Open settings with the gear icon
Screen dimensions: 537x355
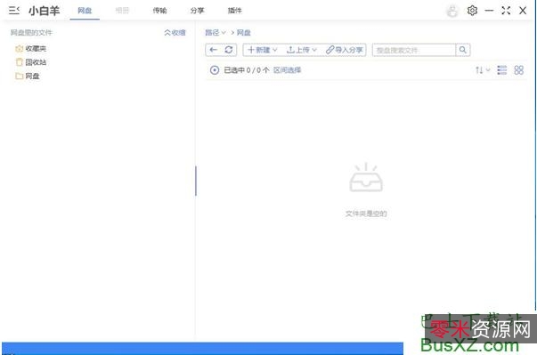click(x=472, y=11)
